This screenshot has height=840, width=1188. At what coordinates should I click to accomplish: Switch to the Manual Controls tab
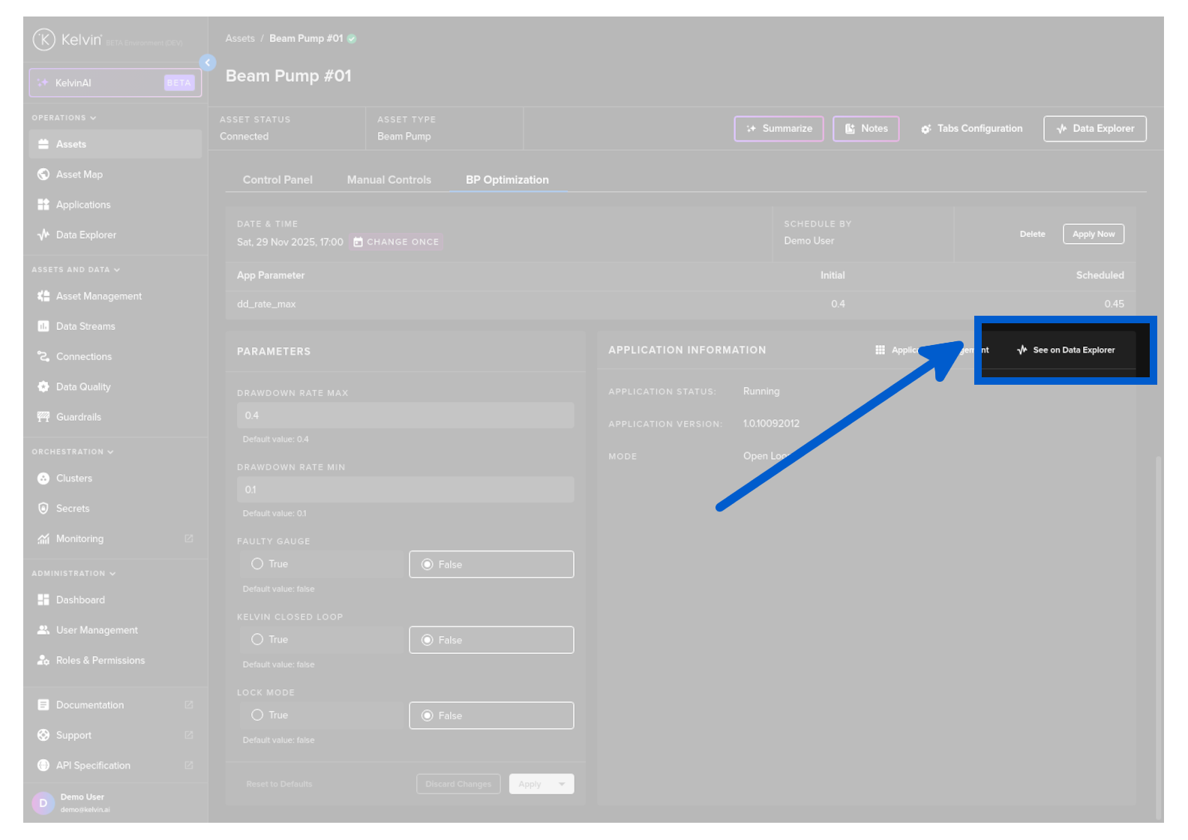(x=388, y=180)
